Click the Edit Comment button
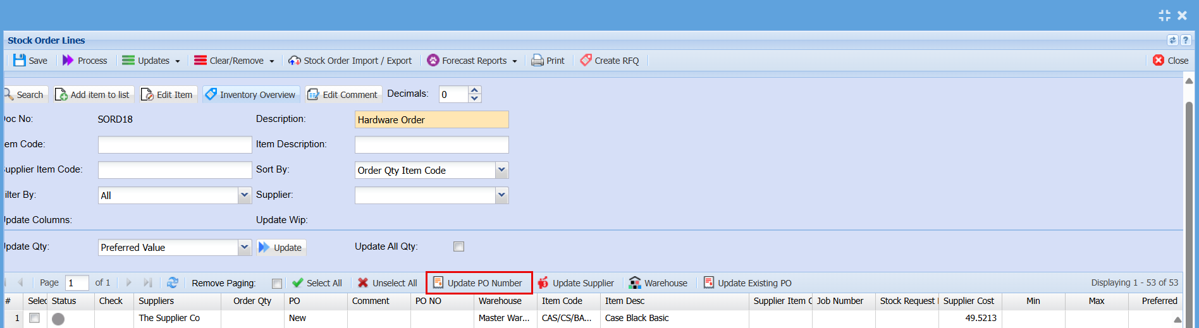The height and width of the screenshot is (328, 1199). coord(343,94)
